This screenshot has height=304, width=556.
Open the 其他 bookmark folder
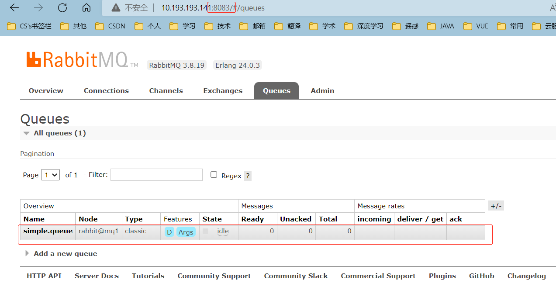click(74, 26)
